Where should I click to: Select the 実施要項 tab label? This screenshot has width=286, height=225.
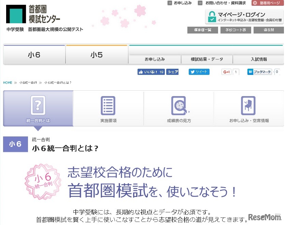108,121
